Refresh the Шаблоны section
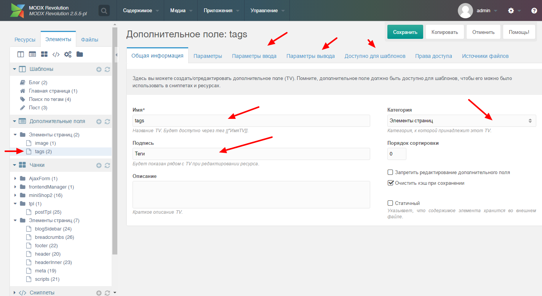542x296 pixels. pos(107,69)
